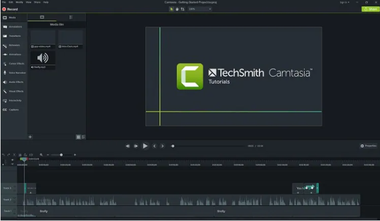This screenshot has width=380, height=221.
Task: Select the Track 2 label
Action: tap(7, 199)
